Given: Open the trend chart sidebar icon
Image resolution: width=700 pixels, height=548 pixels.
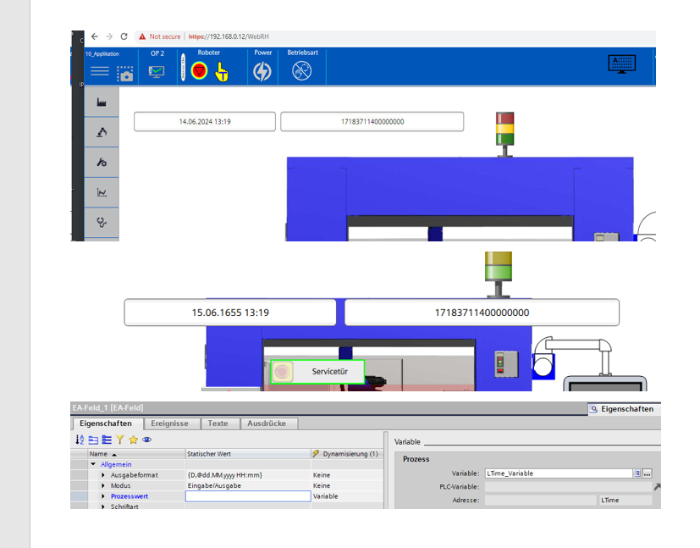Looking at the screenshot, I should [102, 192].
